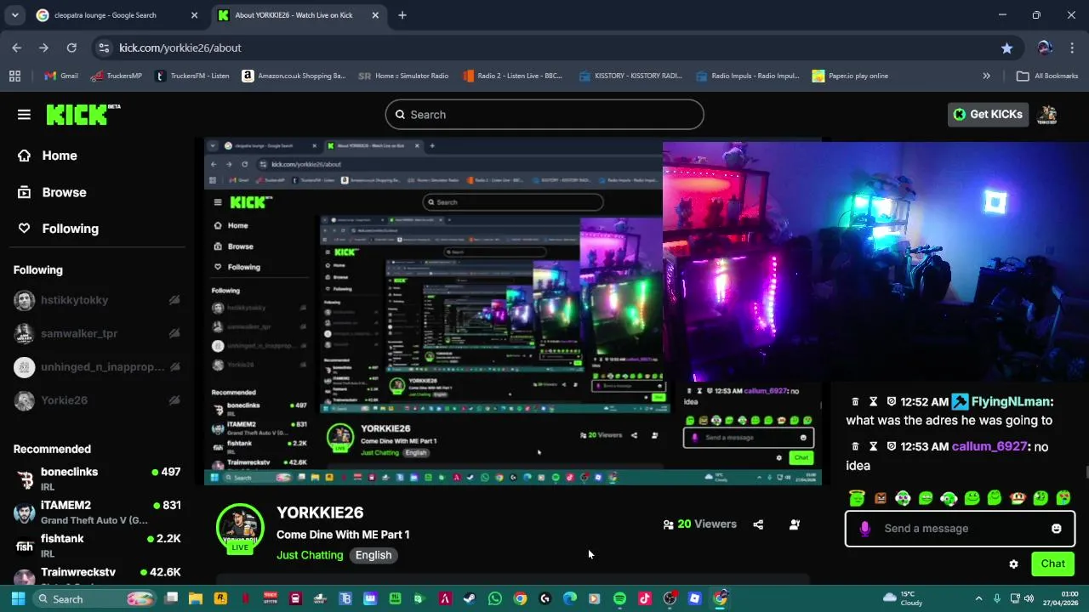Open TruckersFM - Listen bookmark
This screenshot has height=612, width=1089.
192,76
